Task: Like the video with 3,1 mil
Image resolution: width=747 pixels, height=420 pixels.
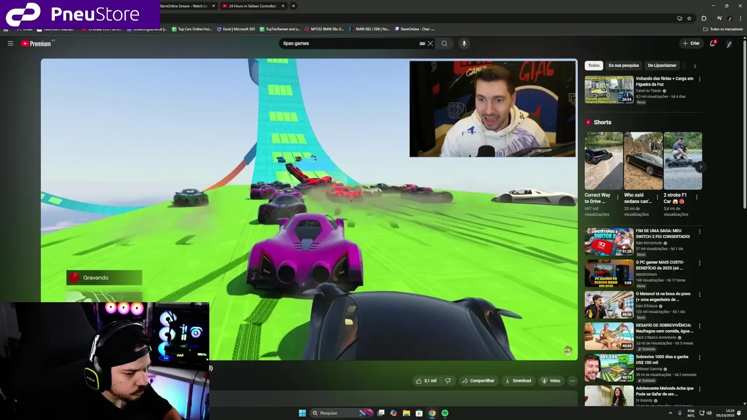Action: [x=426, y=381]
